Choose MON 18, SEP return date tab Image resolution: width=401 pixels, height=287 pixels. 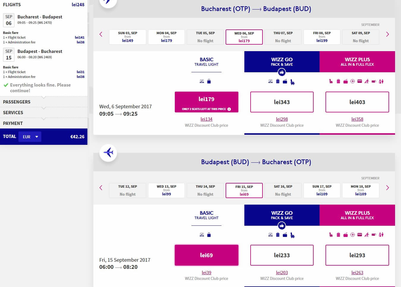tap(361, 190)
